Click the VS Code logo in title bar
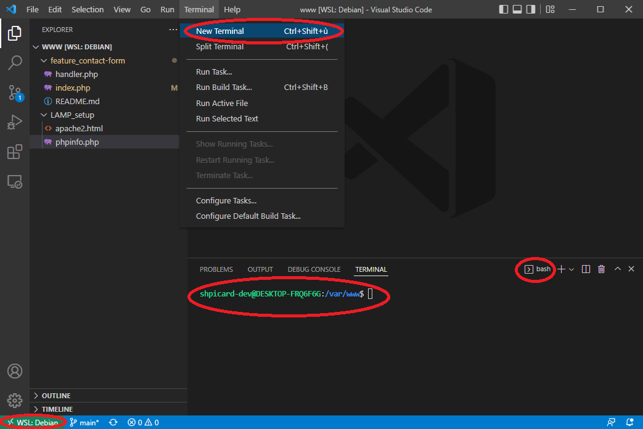The image size is (643, 429). 12,9
